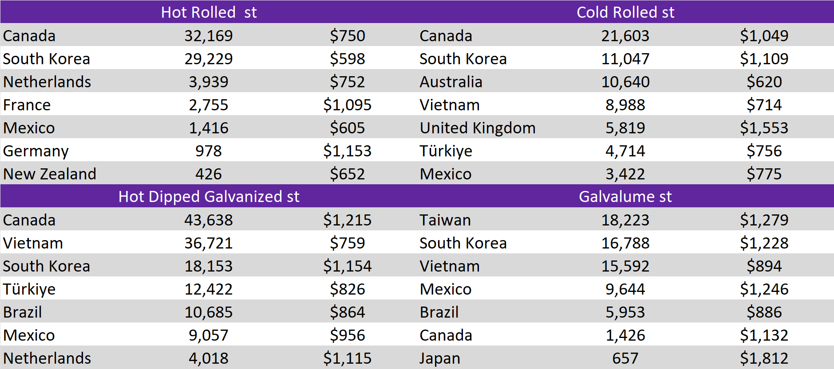Select the 18,223 Taiwan tonnage value
The image size is (834, 369).
click(625, 220)
